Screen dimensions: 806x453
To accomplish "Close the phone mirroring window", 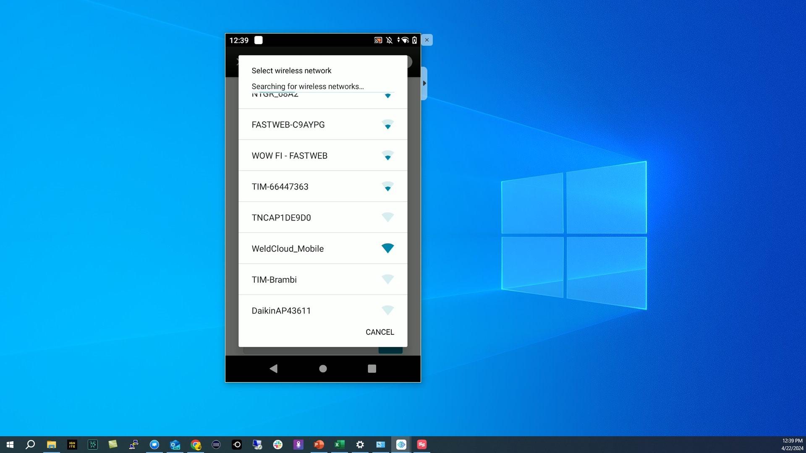I will pyautogui.click(x=427, y=40).
